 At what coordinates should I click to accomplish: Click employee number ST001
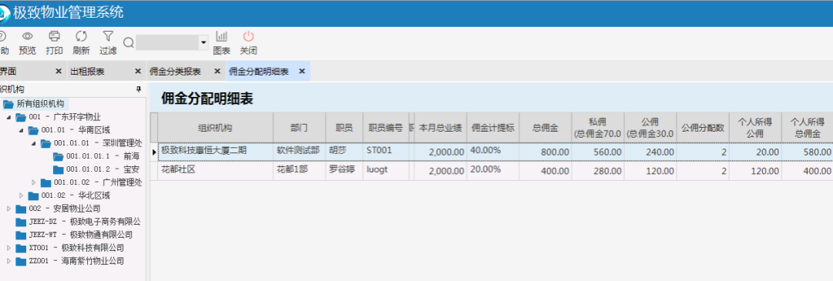click(386, 151)
